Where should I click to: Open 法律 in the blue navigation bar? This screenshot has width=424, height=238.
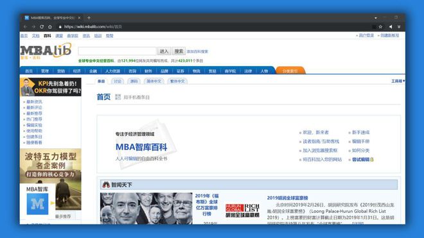point(248,71)
